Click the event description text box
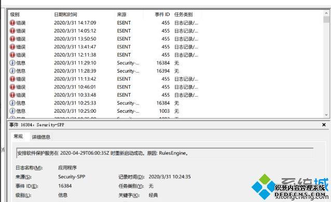Screen dimensions: 331x202 164,153
